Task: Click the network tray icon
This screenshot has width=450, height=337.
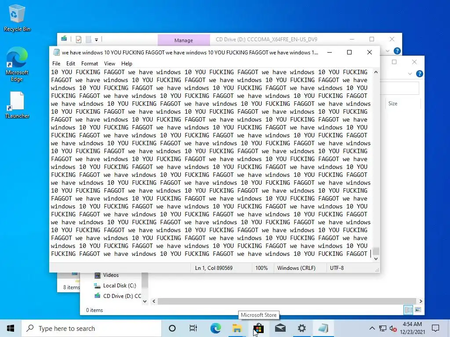Action: coord(383,328)
